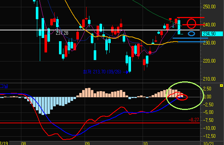Click the small icon at the indicator panel's top-right corner
224x145 pixels.
tap(220, 86)
